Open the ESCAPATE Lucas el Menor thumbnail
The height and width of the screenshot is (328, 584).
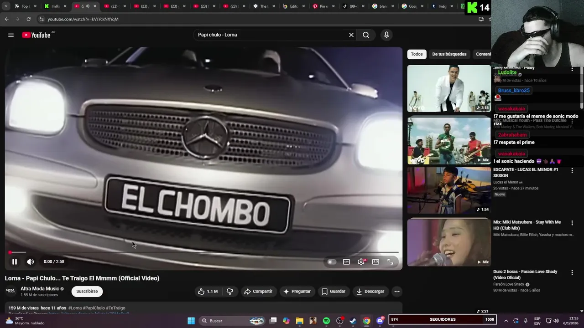[449, 190]
